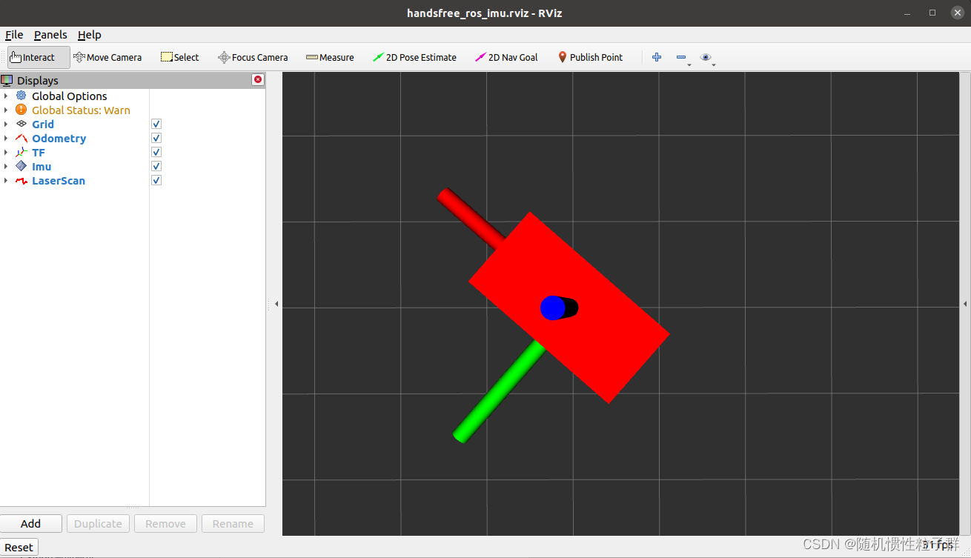Screen dimensions: 971x558
Task: Expand the Odometry display settings
Action: [x=7, y=138]
